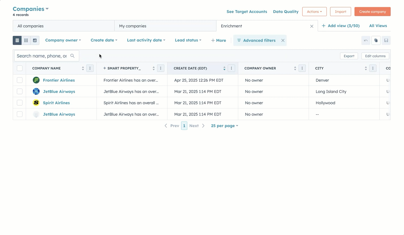
Task: Open City column options menu
Action: coord(373,68)
